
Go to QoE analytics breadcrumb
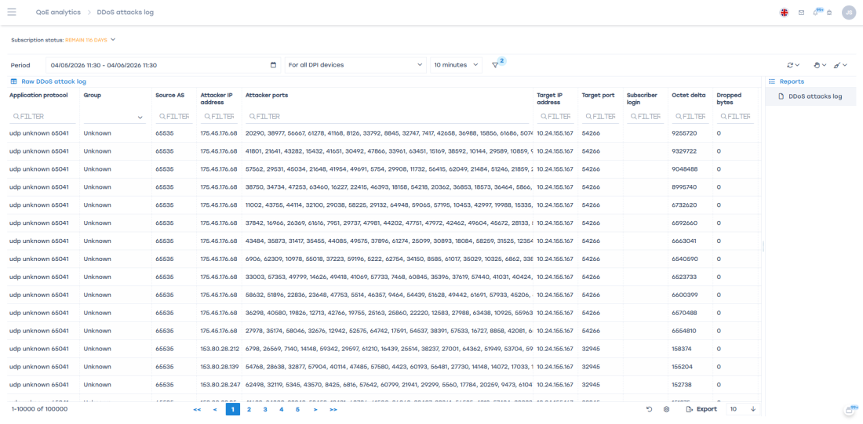point(58,12)
